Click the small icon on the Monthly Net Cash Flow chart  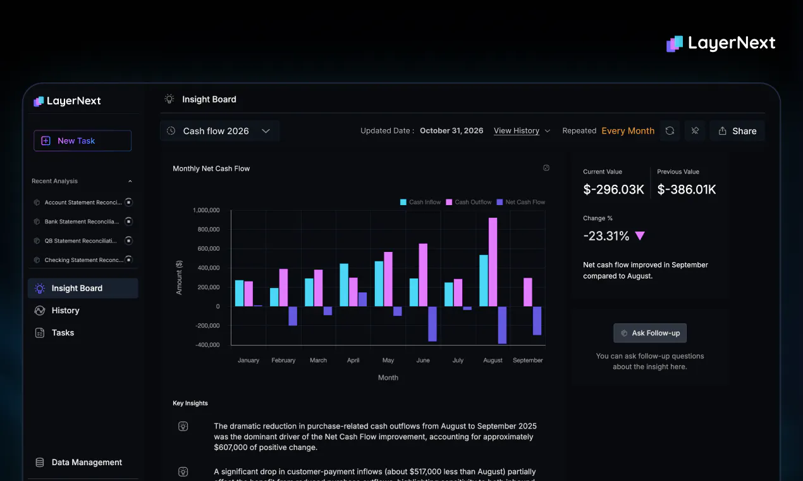tap(546, 168)
